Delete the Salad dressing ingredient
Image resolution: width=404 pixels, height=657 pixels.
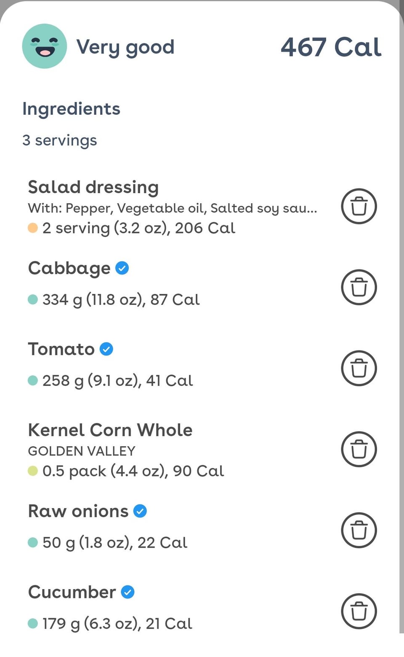(359, 206)
